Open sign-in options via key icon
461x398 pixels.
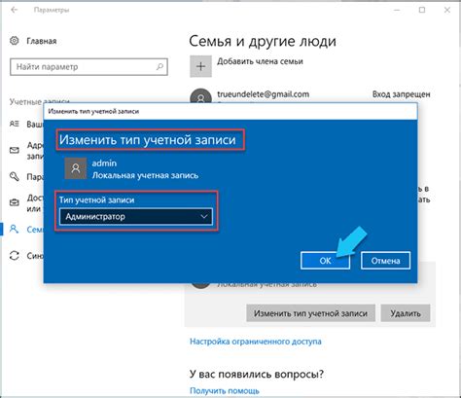pyautogui.click(x=15, y=176)
